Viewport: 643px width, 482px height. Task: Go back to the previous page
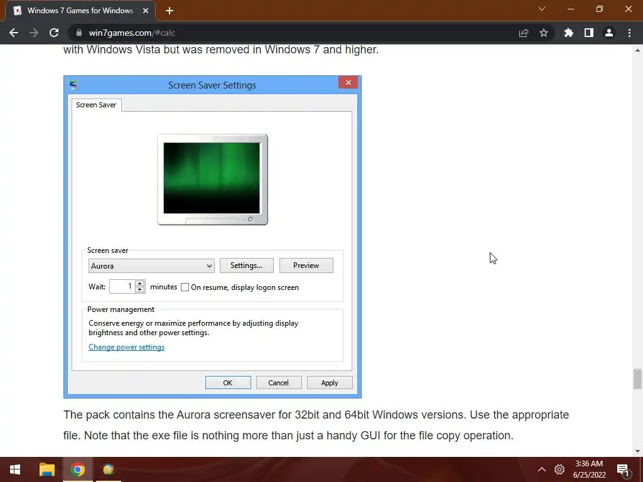pyautogui.click(x=14, y=33)
